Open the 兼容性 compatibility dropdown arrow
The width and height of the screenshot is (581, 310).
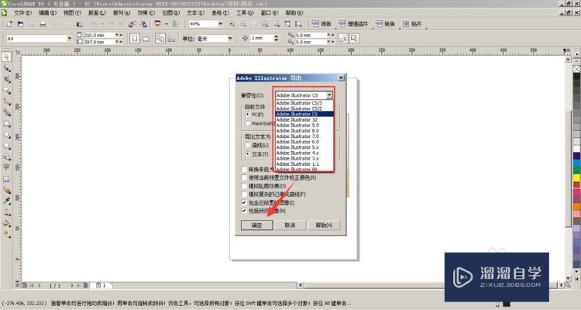tap(329, 95)
